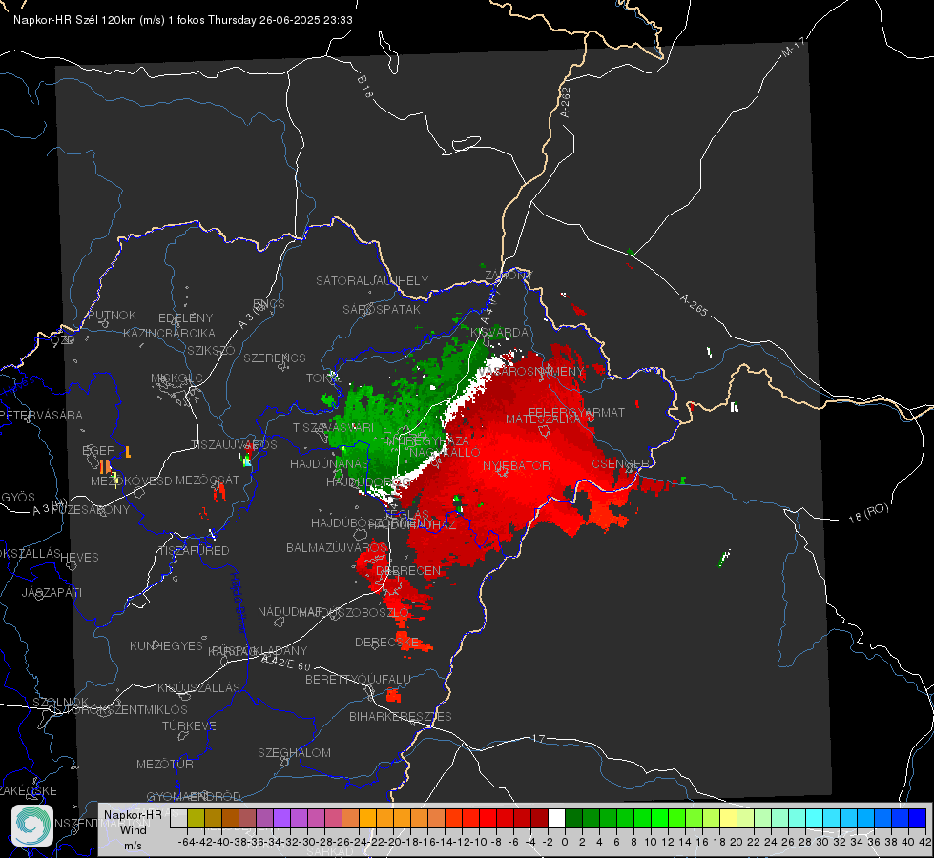Screen dimensions: 934x858
Task: Select the FEHÉRGYARMAT label
Action: 576,412
